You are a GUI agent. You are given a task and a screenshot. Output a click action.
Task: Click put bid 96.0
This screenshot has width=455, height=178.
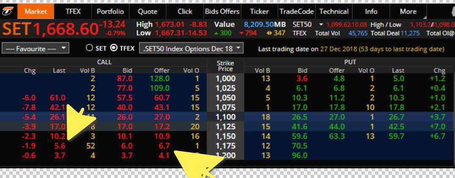tap(300, 156)
